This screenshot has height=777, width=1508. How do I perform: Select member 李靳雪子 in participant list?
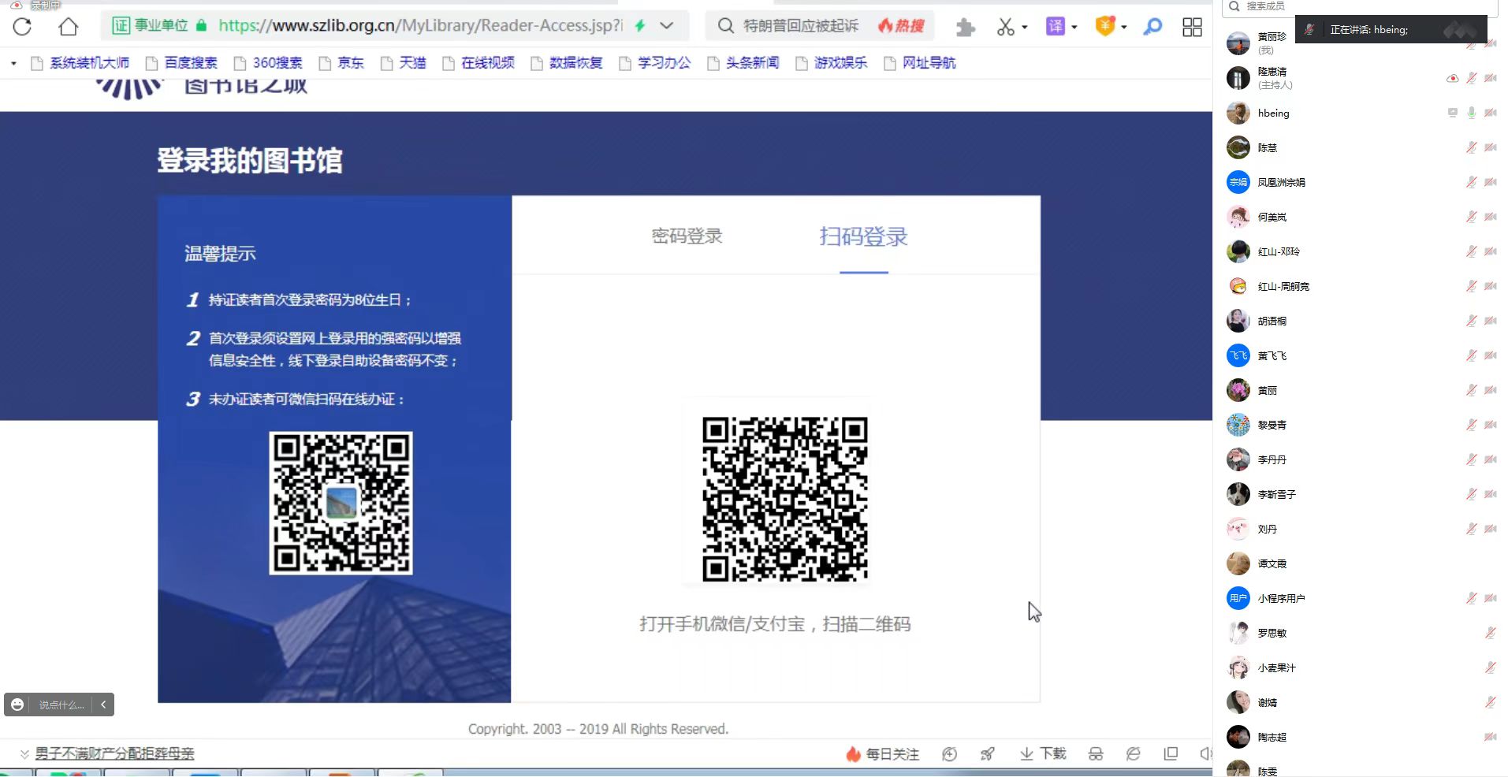pyautogui.click(x=1361, y=494)
